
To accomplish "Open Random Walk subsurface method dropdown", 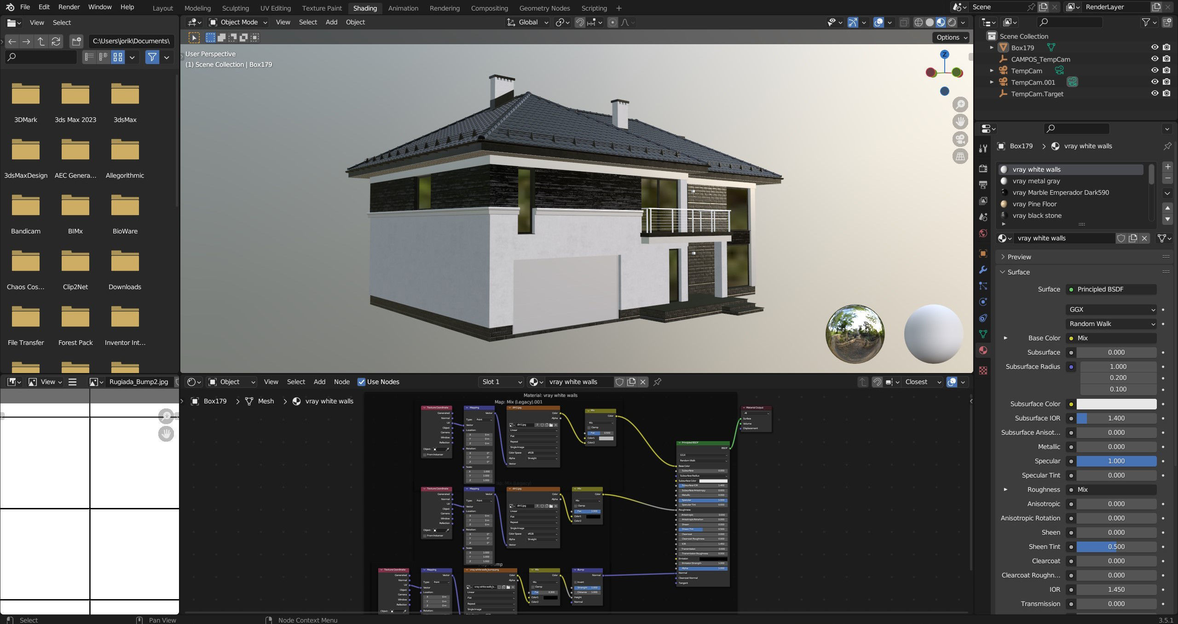I will point(1111,324).
